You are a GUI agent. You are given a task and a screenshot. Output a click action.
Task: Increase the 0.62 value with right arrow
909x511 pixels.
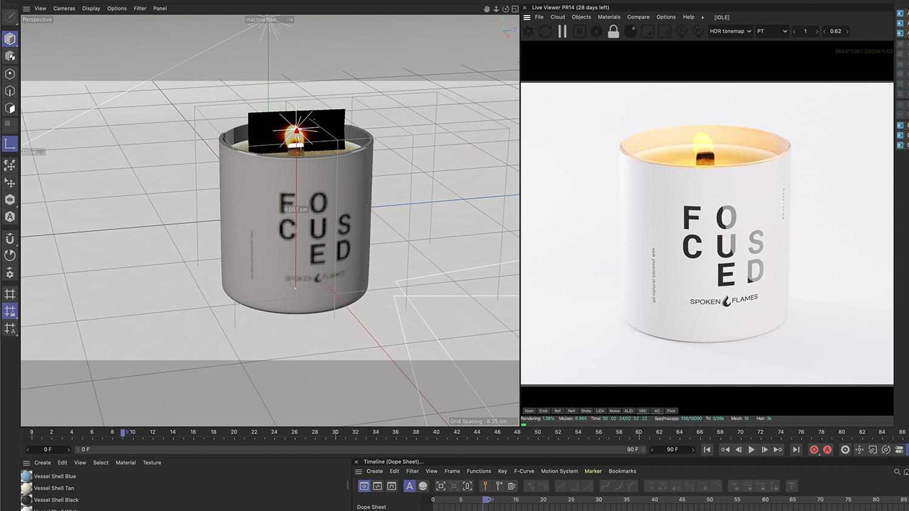[847, 31]
